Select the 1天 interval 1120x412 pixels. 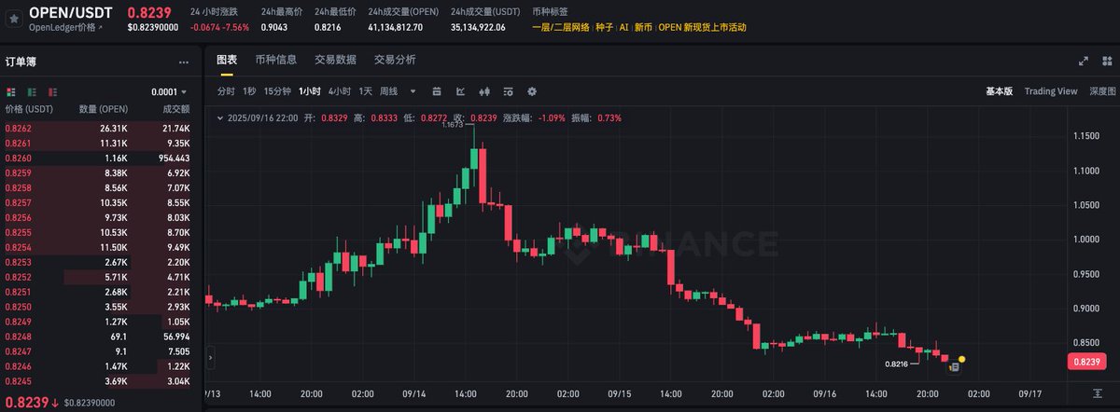pyautogui.click(x=365, y=91)
